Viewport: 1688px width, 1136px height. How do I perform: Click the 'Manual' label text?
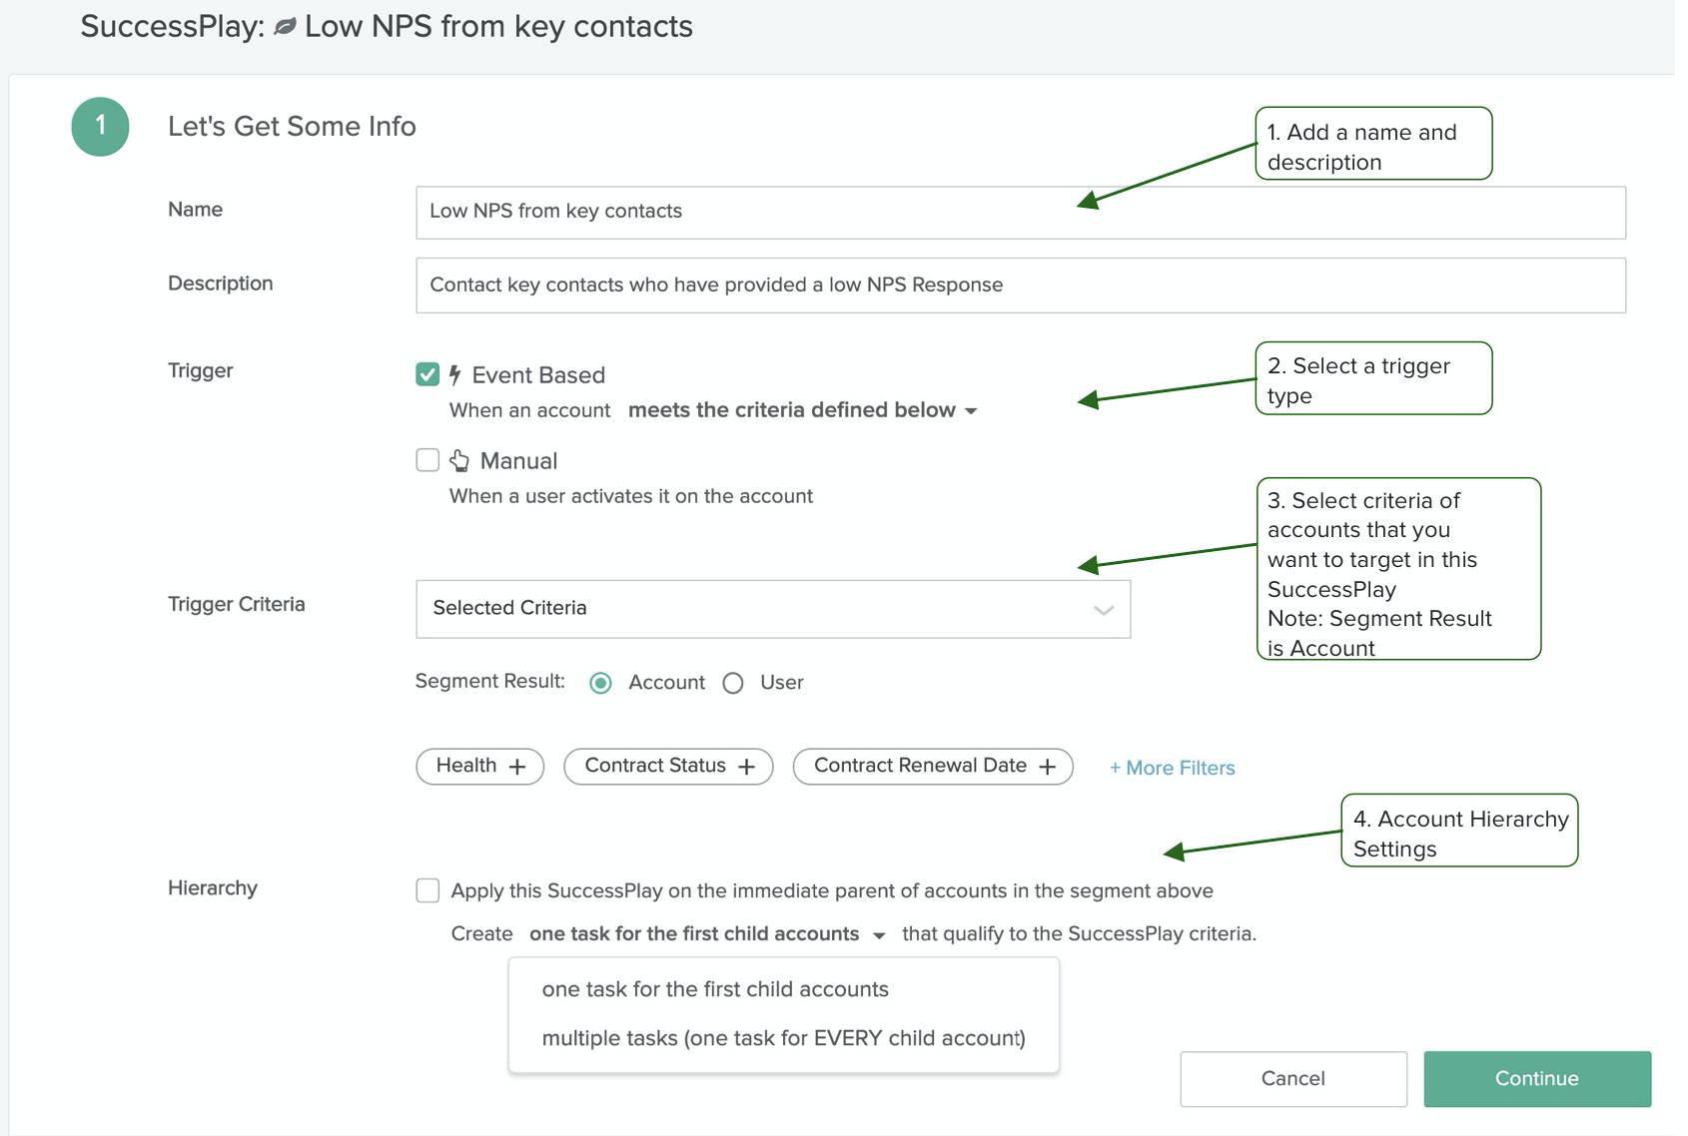518,461
